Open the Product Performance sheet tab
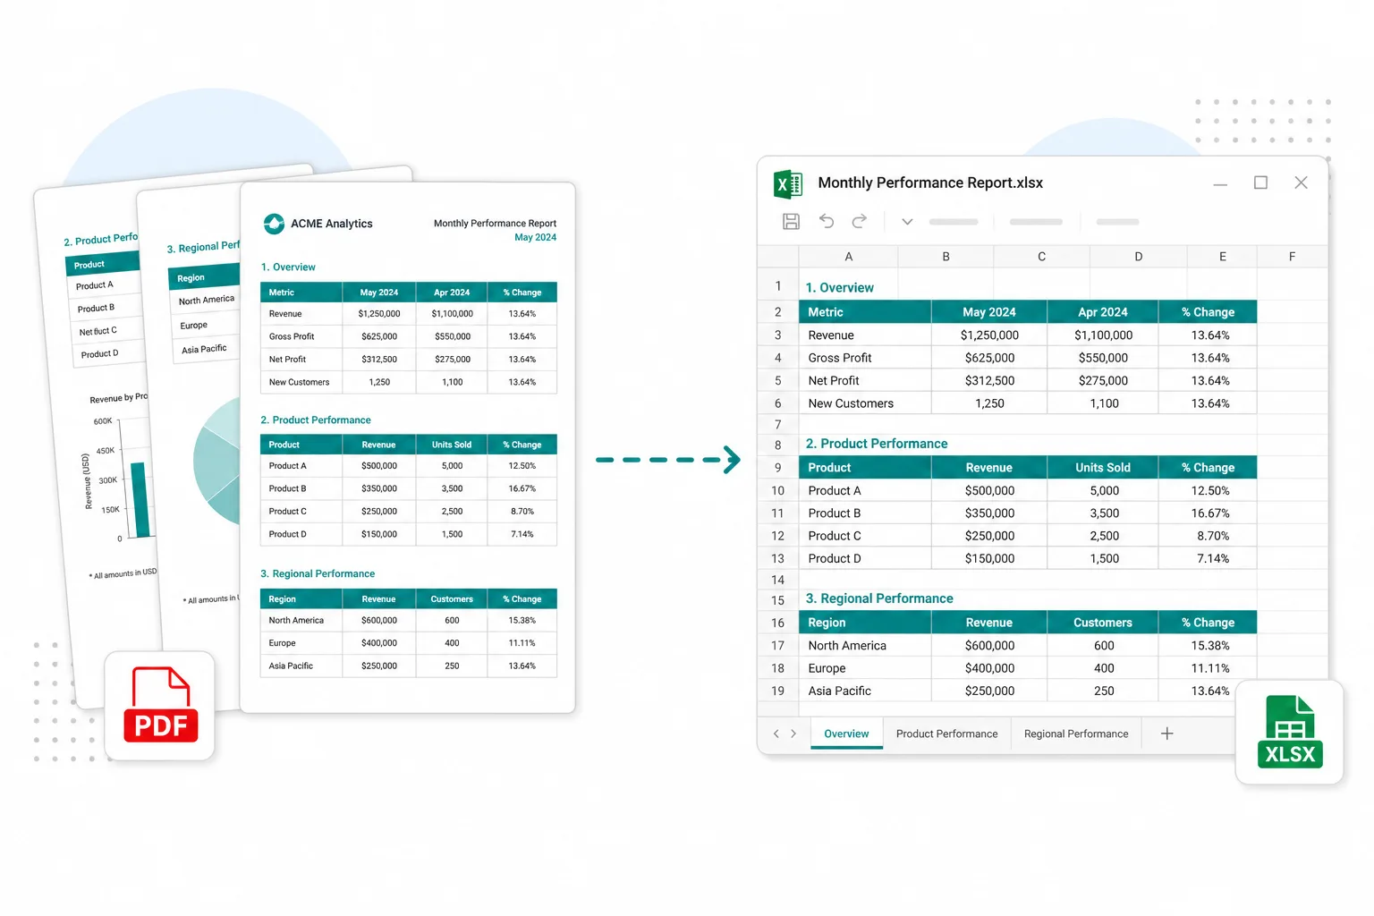This screenshot has height=916, width=1374. 946,734
